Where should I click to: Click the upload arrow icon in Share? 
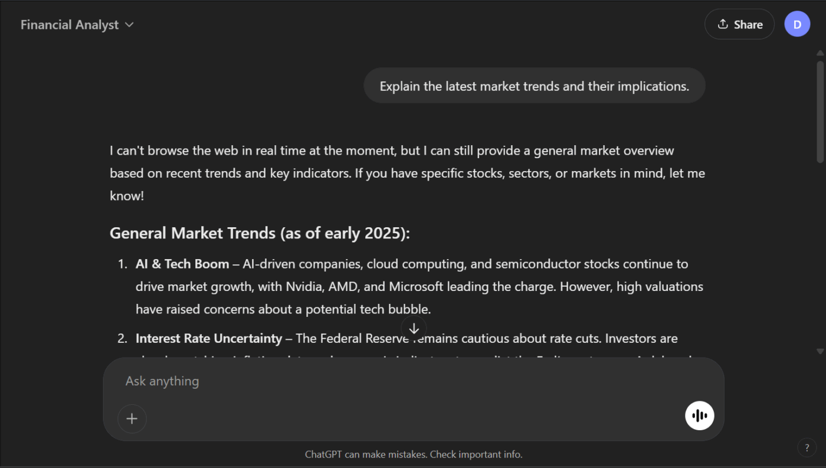pyautogui.click(x=722, y=24)
